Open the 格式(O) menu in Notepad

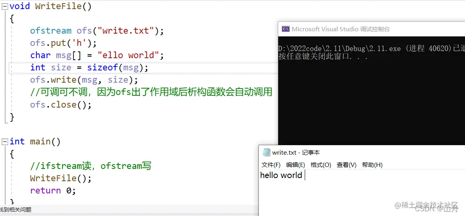coord(321,165)
